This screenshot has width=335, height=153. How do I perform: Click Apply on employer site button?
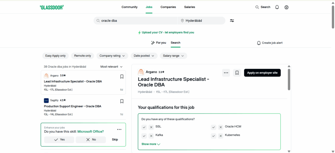(262, 73)
